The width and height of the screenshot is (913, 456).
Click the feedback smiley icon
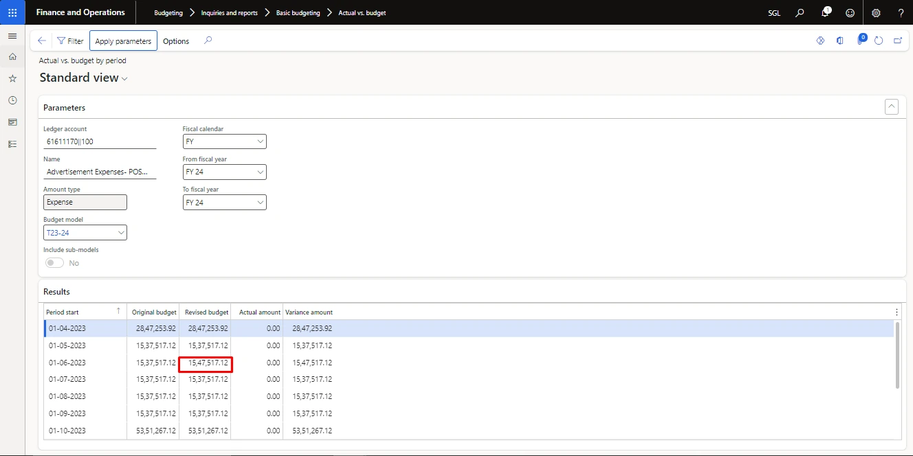coord(850,12)
